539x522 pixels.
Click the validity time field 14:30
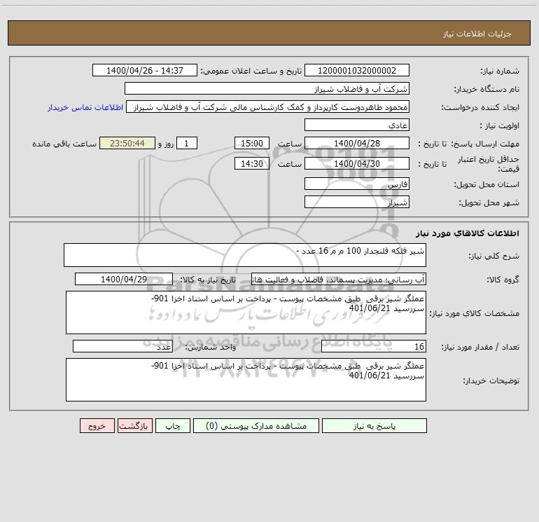pyautogui.click(x=251, y=163)
